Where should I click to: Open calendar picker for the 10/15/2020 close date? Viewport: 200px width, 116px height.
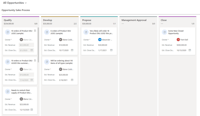(x=190, y=50)
